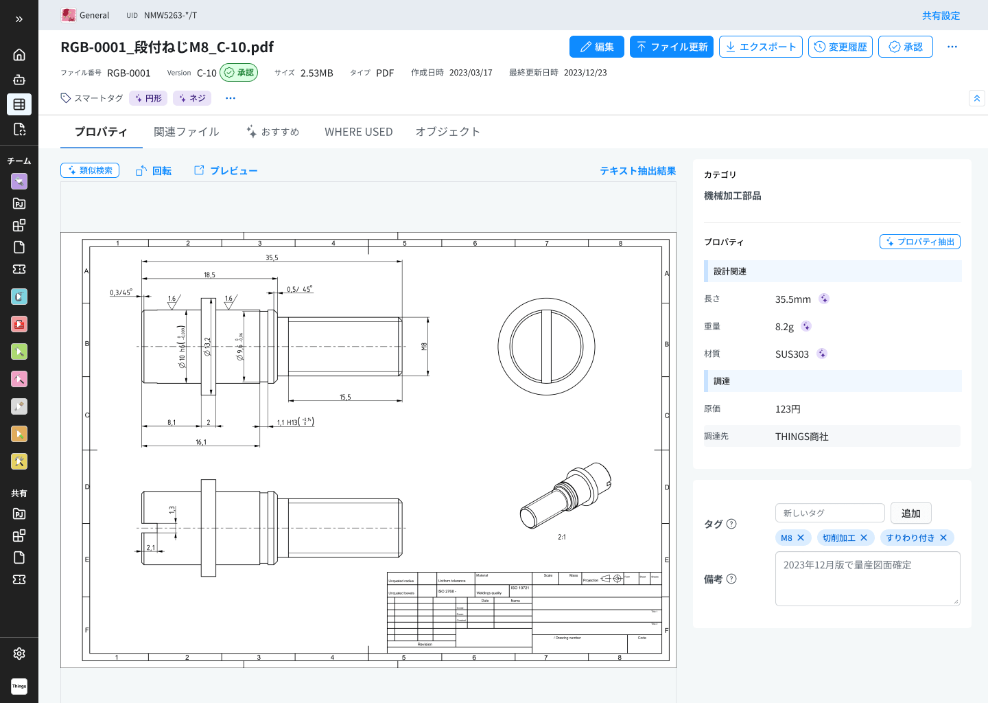Remove the M8 tag
988x703 pixels.
tap(801, 538)
